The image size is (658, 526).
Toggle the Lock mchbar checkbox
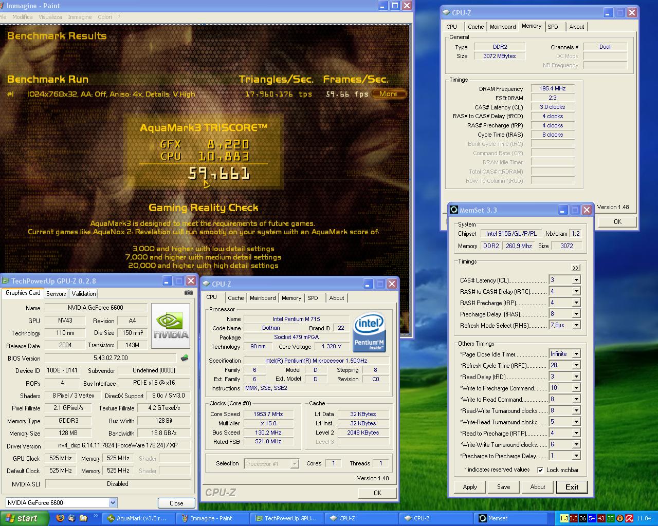pyautogui.click(x=540, y=470)
